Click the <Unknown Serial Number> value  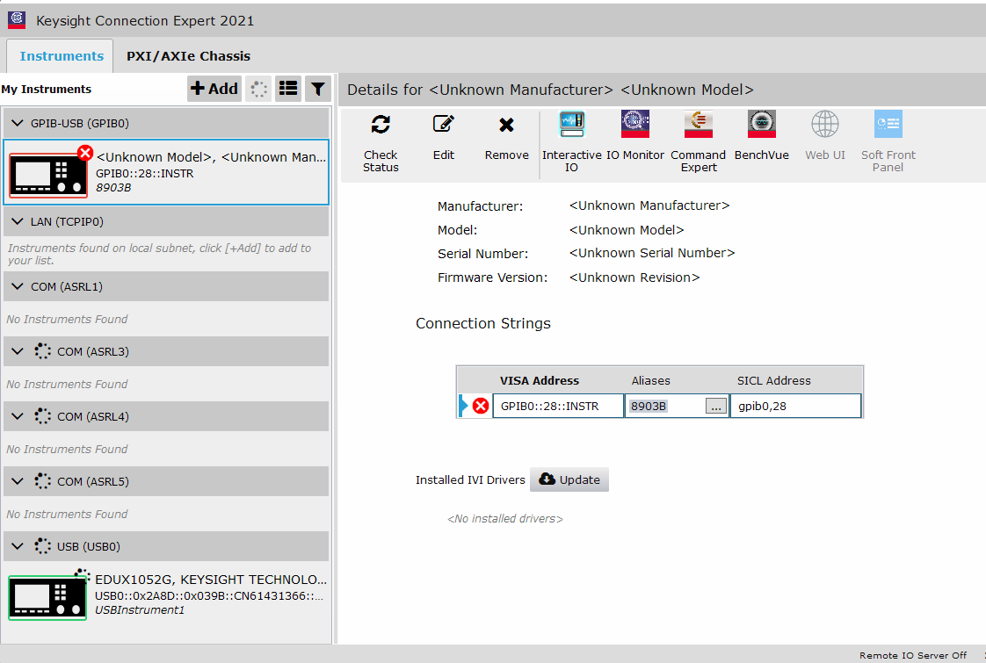(x=651, y=253)
